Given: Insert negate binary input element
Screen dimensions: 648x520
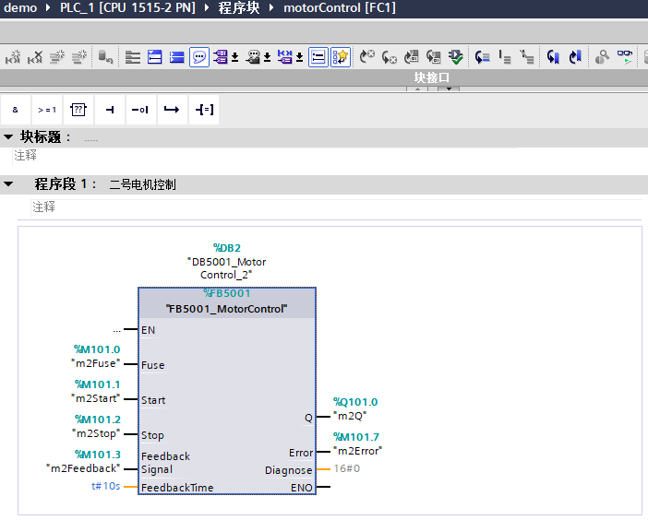Looking at the screenshot, I should coord(140,110).
